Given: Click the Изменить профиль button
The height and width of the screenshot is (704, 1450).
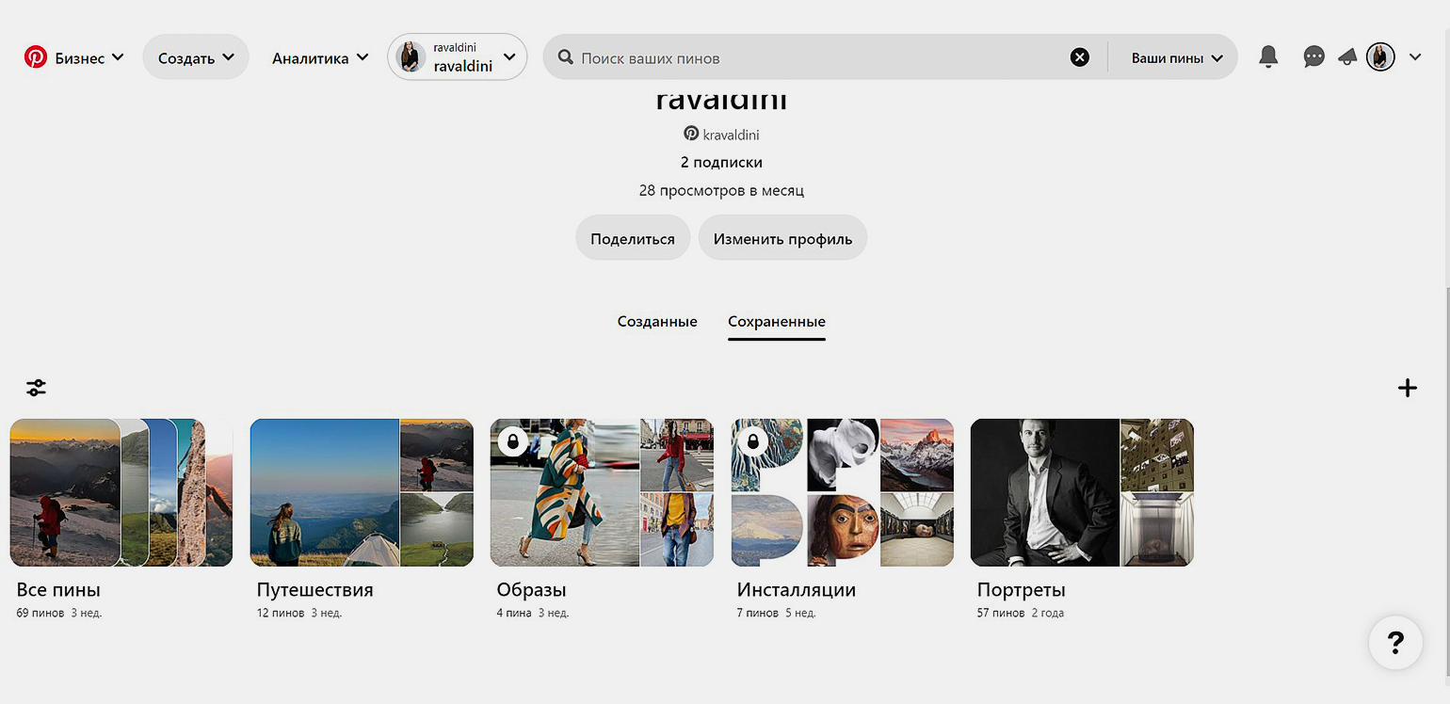Looking at the screenshot, I should (x=782, y=238).
